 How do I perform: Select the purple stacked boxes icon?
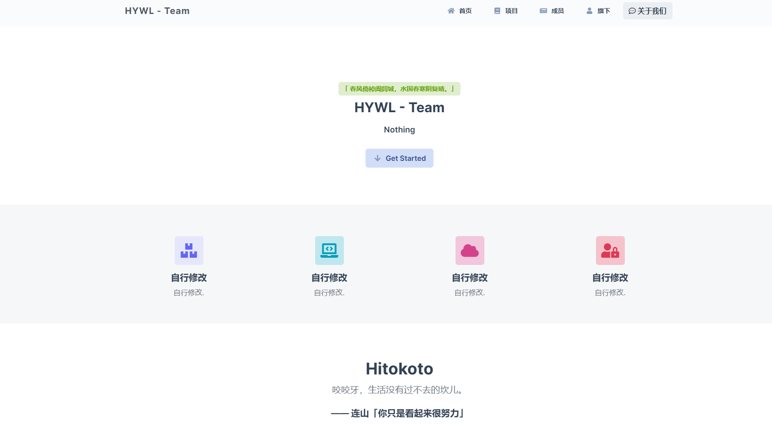pos(189,251)
